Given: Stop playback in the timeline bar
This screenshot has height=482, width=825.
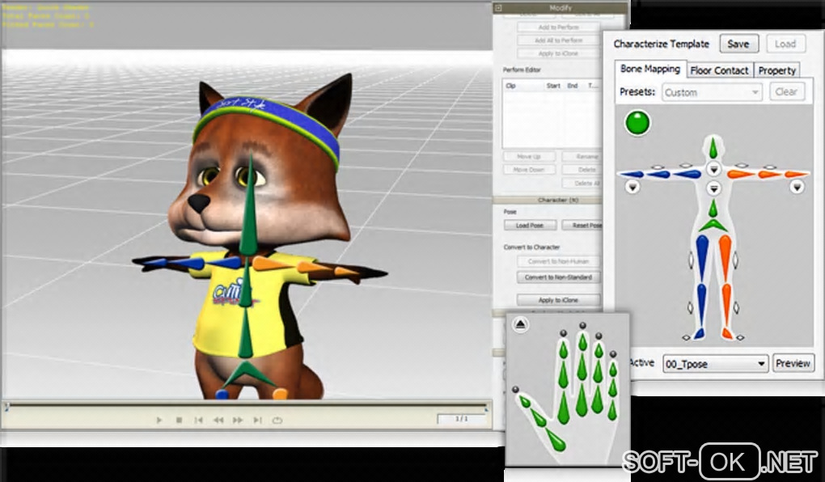Looking at the screenshot, I should 179,420.
